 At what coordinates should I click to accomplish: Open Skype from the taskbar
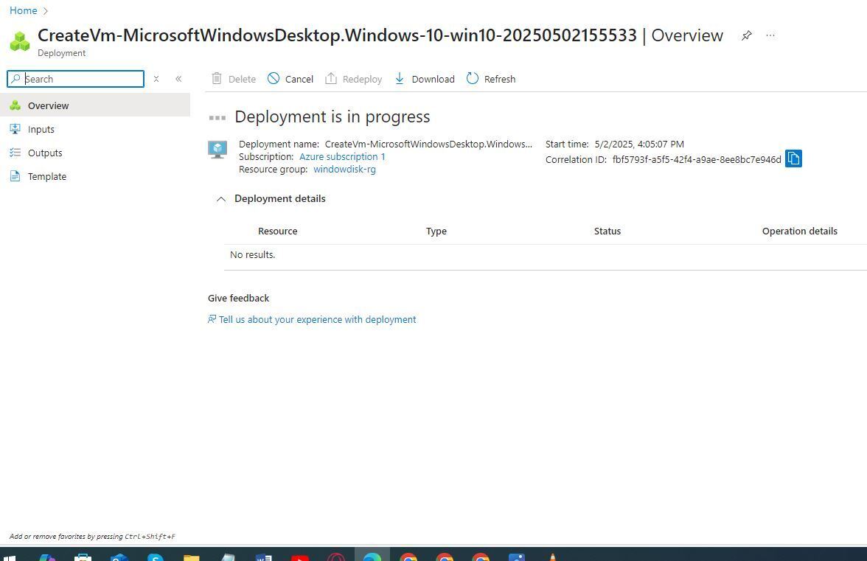[x=156, y=557]
